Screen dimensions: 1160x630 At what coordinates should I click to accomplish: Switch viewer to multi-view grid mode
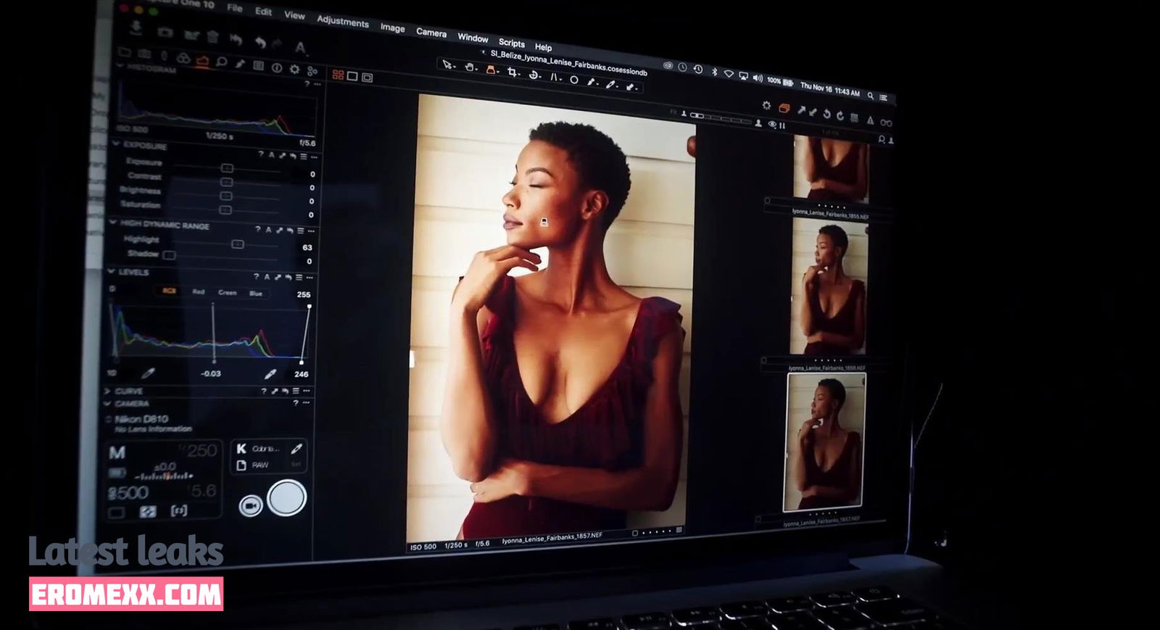(338, 75)
